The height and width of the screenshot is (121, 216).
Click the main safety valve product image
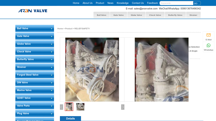pyautogui.click(x=92, y=70)
